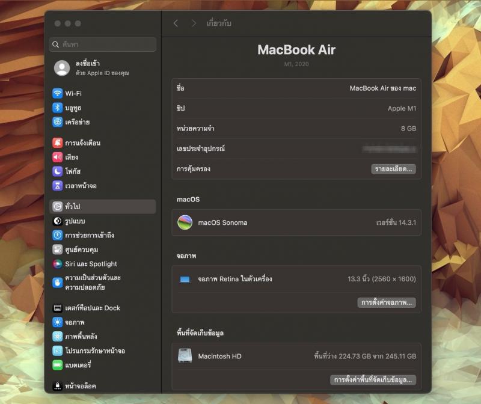Click the built-in Retina display icon

(185, 280)
